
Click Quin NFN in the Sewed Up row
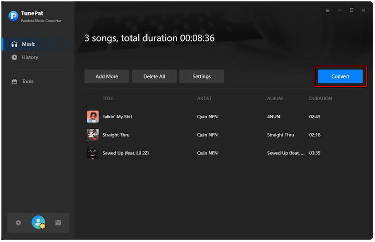point(207,153)
